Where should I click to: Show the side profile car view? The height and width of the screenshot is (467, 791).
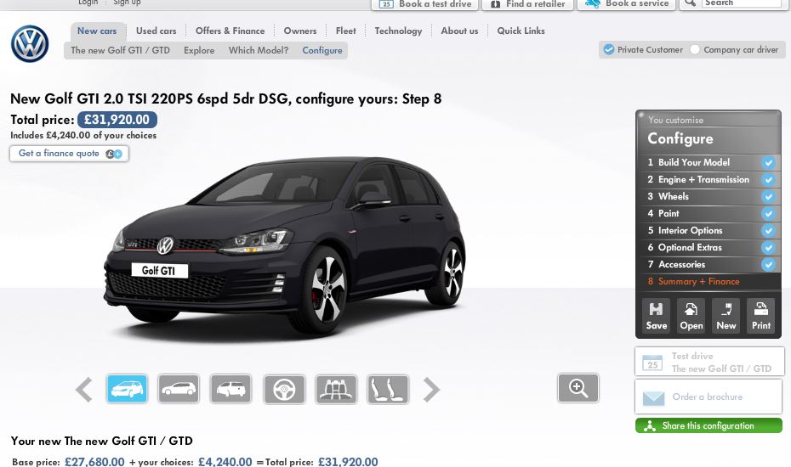click(179, 390)
